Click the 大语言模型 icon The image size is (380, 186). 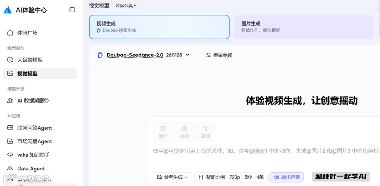[10, 60]
